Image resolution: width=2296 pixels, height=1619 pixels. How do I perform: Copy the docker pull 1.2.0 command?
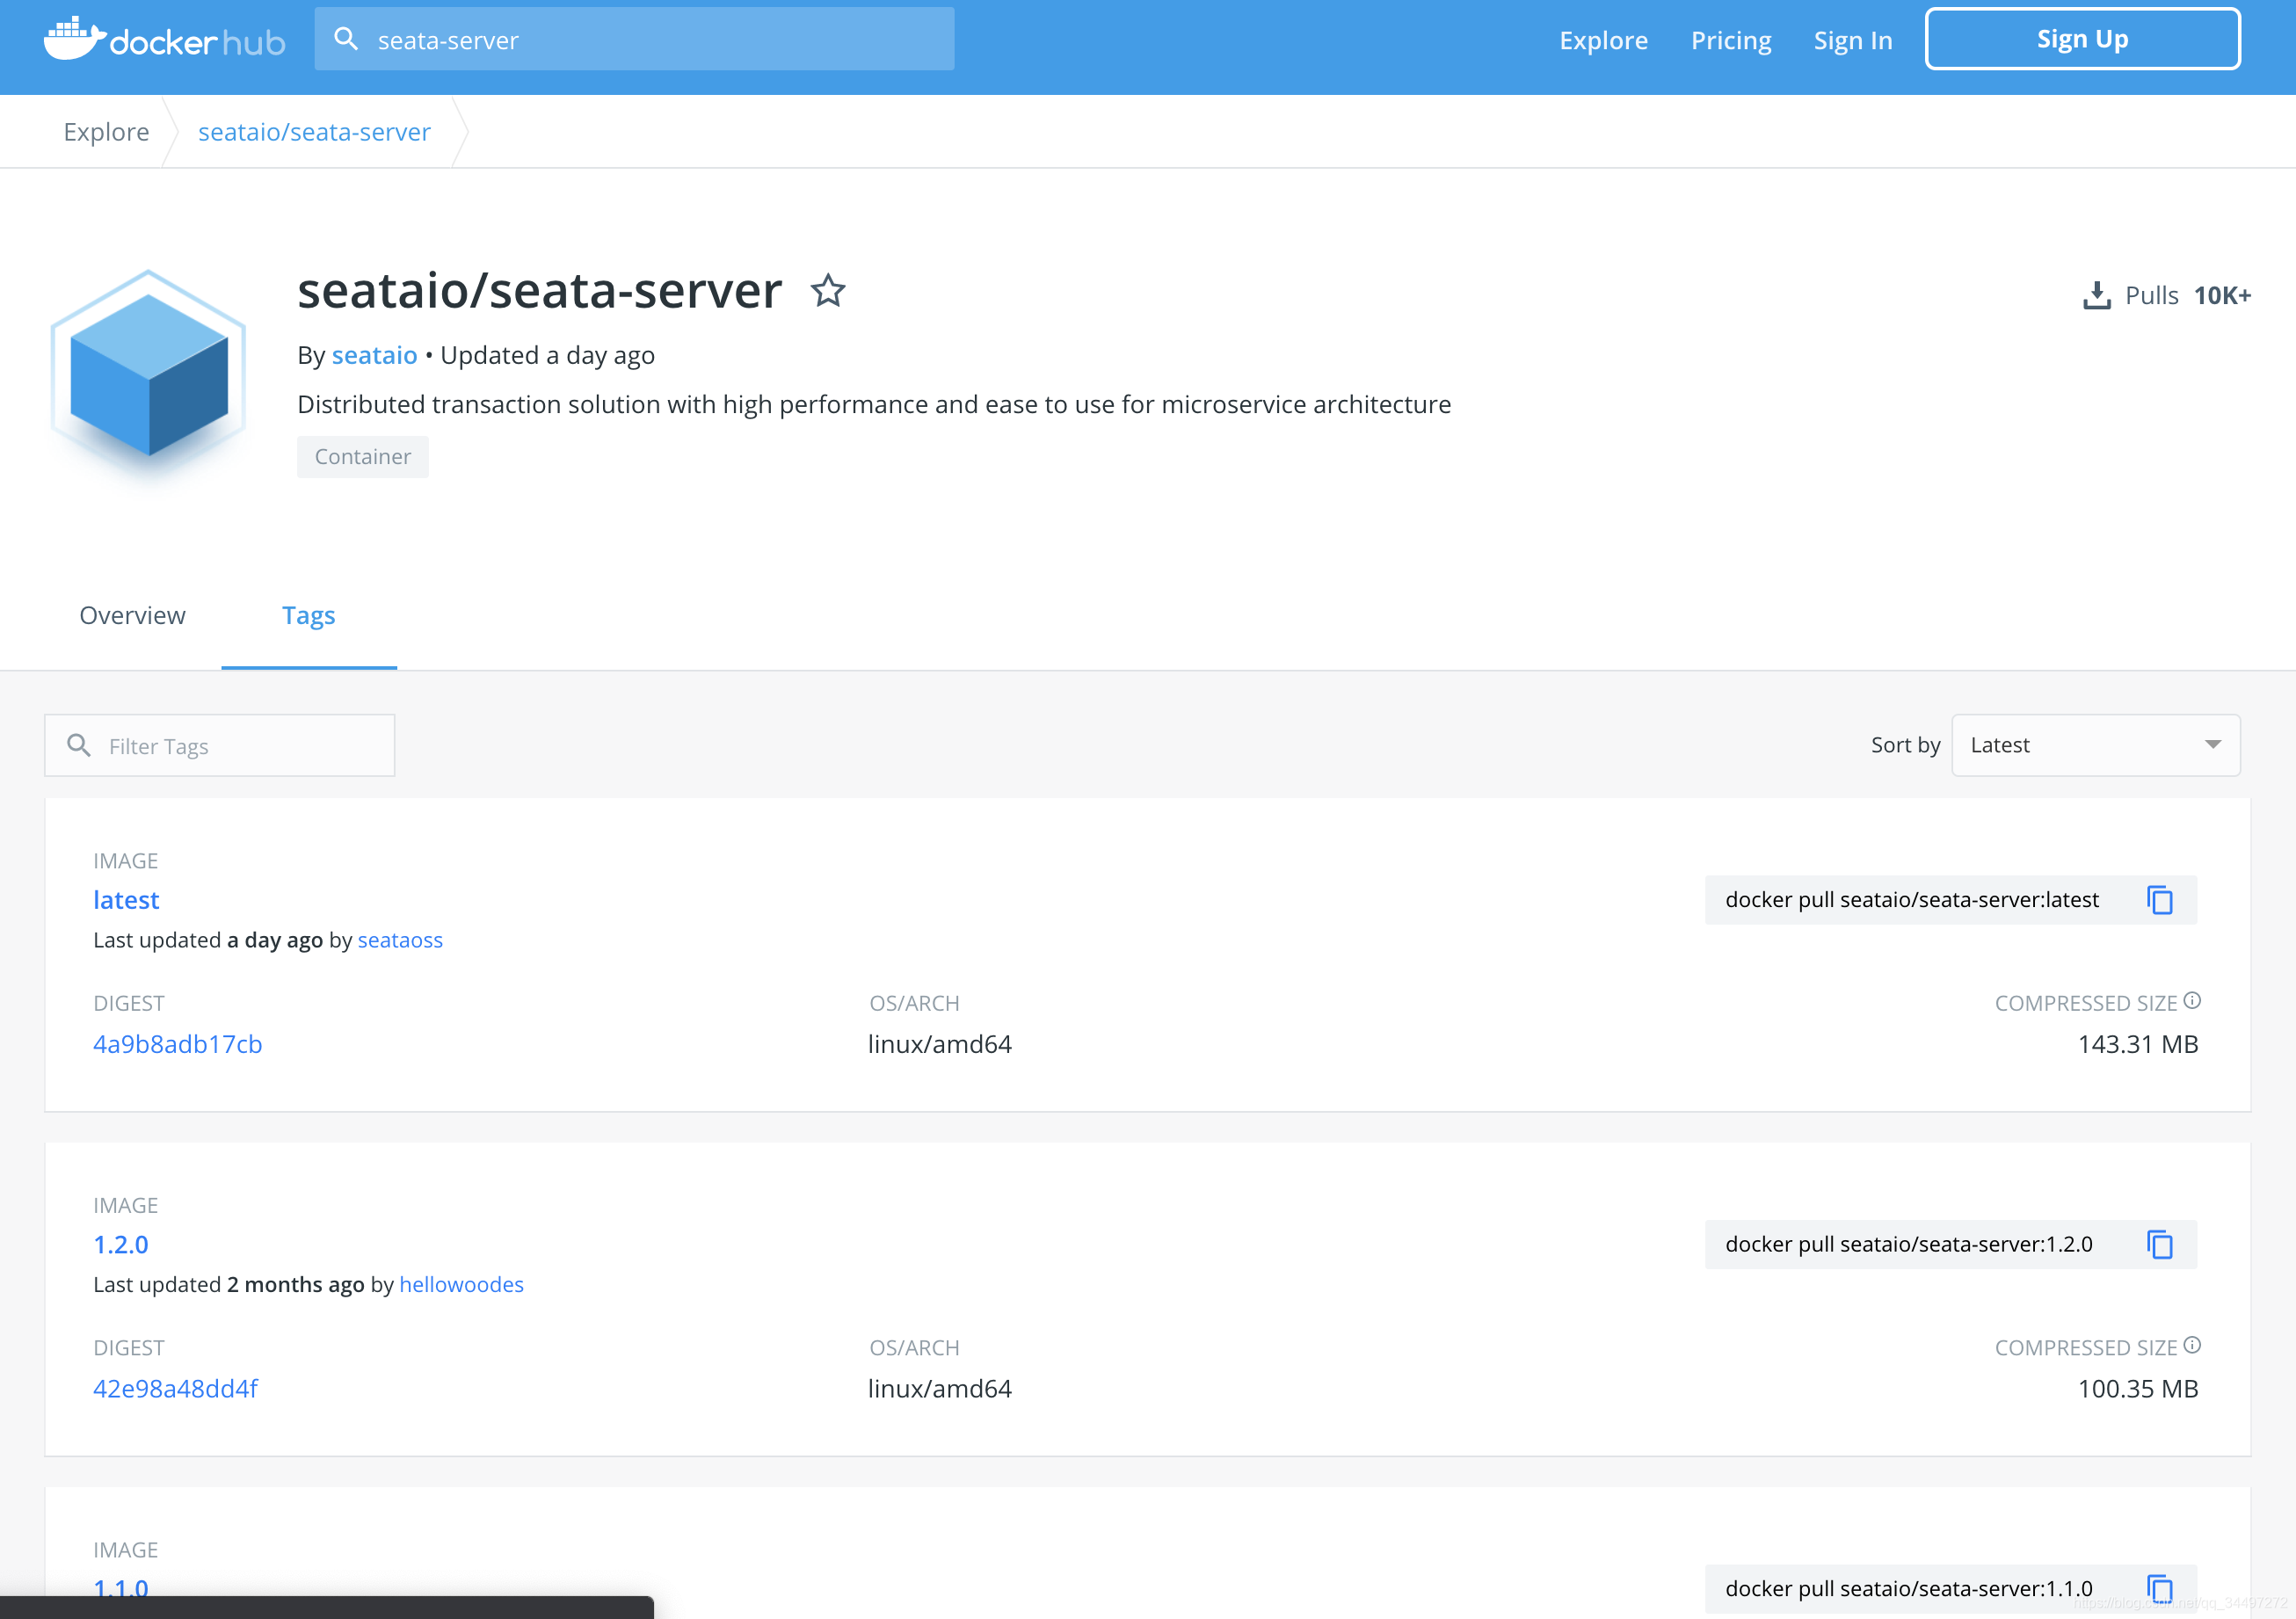[x=2159, y=1244]
